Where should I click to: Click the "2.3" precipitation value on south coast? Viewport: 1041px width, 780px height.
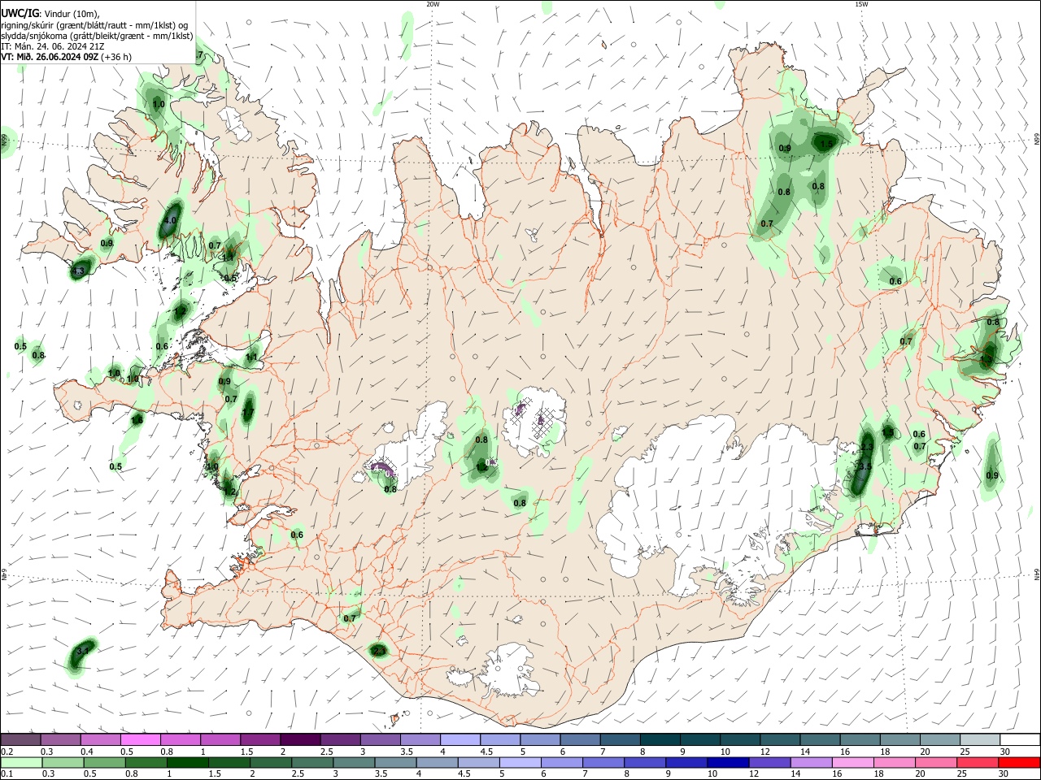click(378, 651)
